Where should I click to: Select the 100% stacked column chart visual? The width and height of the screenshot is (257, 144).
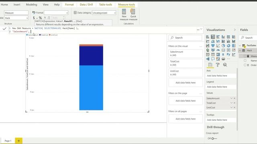tap(234, 37)
